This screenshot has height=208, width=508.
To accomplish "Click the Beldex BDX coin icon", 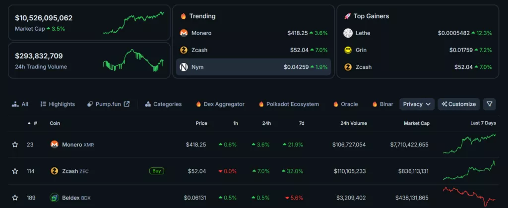I will tap(55, 198).
